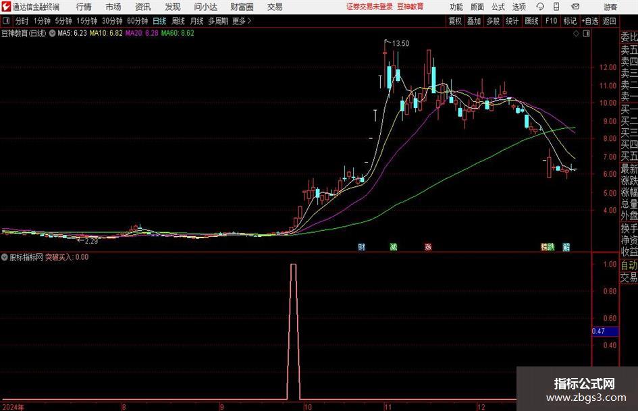Viewport: 638px width, 411px height.
Task: Click the 游客 guest account label
Action: 610,7
